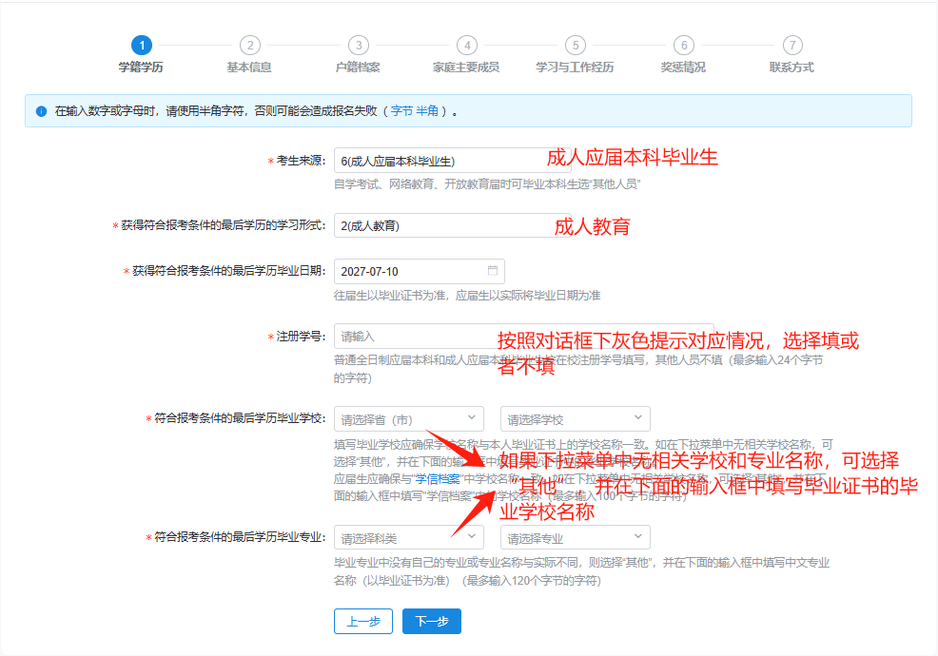This screenshot has height=656, width=938.
Task: Go to step 5 circle 学习与工作经历
Action: [x=576, y=45]
